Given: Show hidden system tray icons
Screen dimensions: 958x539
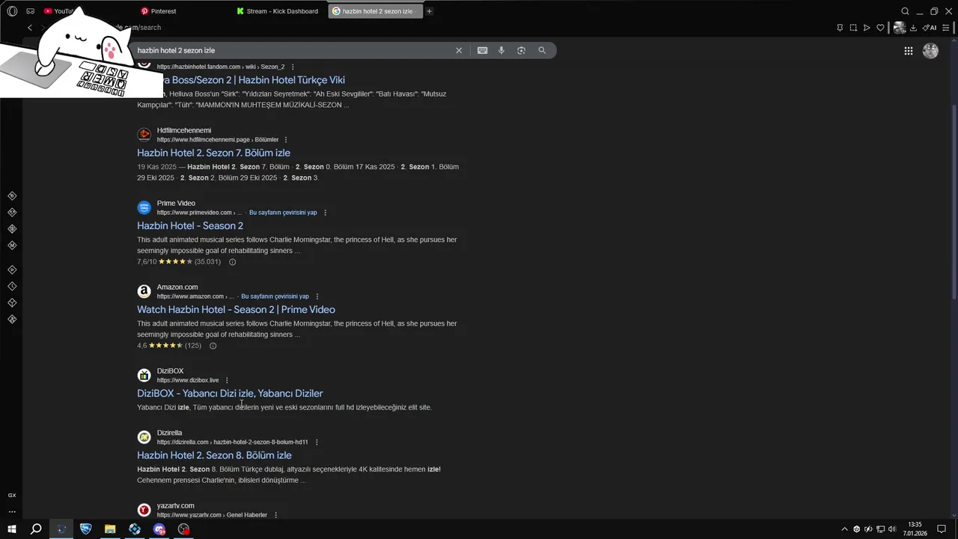Looking at the screenshot, I should [845, 529].
